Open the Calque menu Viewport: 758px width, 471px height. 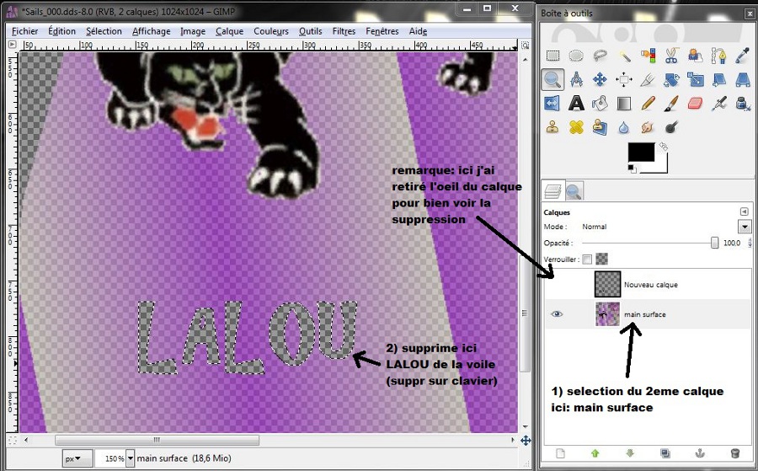pos(230,31)
